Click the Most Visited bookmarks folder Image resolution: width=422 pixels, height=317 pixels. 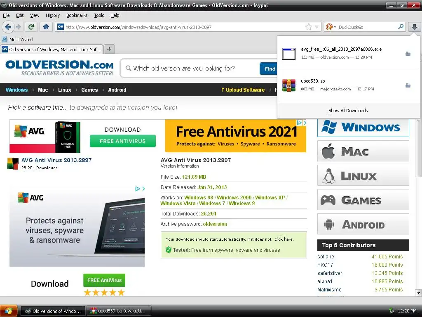[18, 39]
